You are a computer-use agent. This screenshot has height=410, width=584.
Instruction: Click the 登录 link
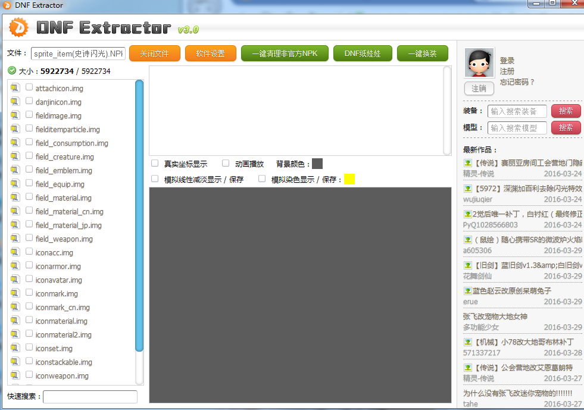[507, 61]
